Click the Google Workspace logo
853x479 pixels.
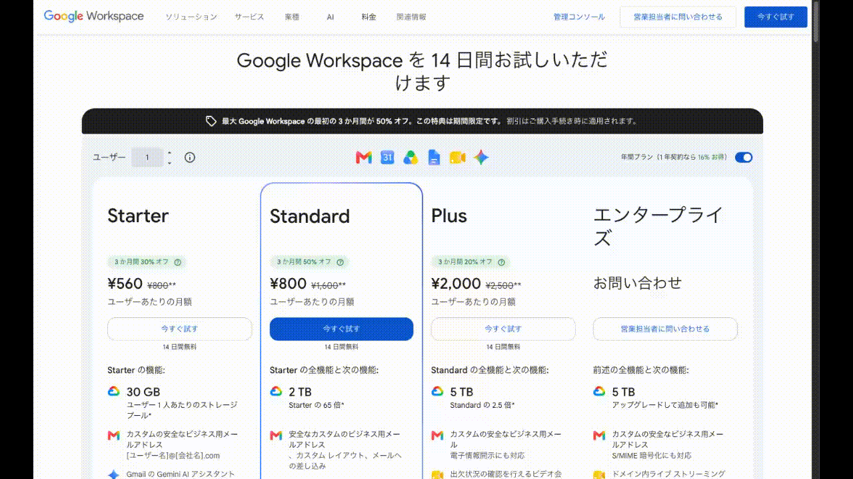pyautogui.click(x=93, y=17)
